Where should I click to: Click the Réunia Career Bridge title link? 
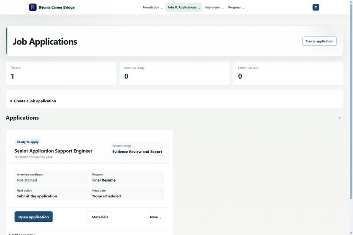point(56,7)
